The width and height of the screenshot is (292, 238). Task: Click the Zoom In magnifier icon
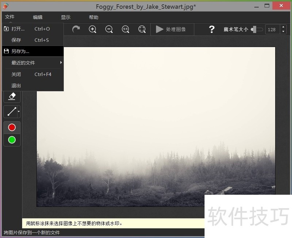92,29
